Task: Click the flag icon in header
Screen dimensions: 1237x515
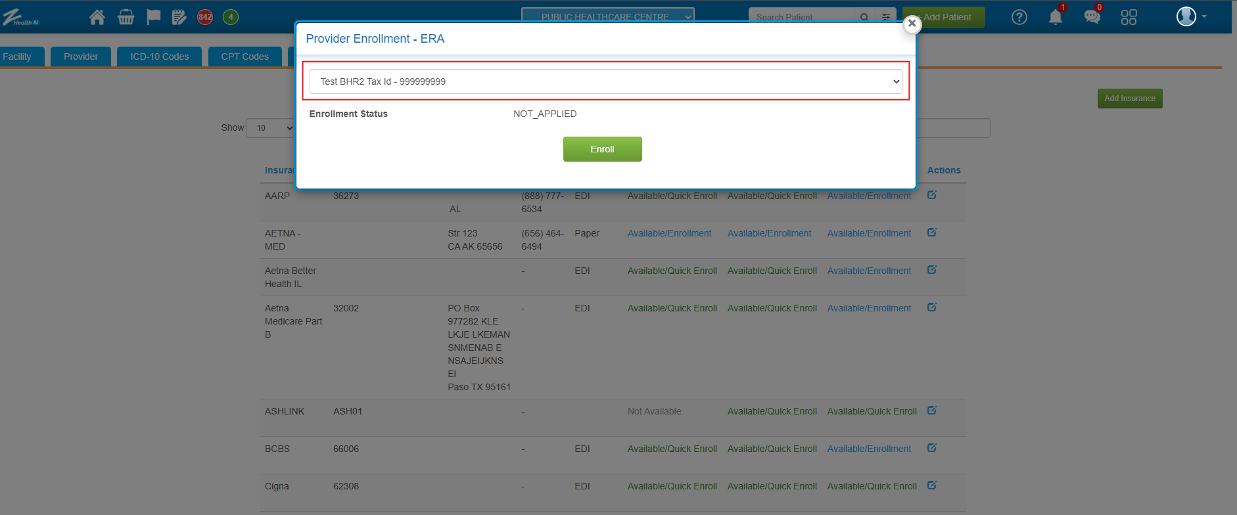Action: click(153, 17)
